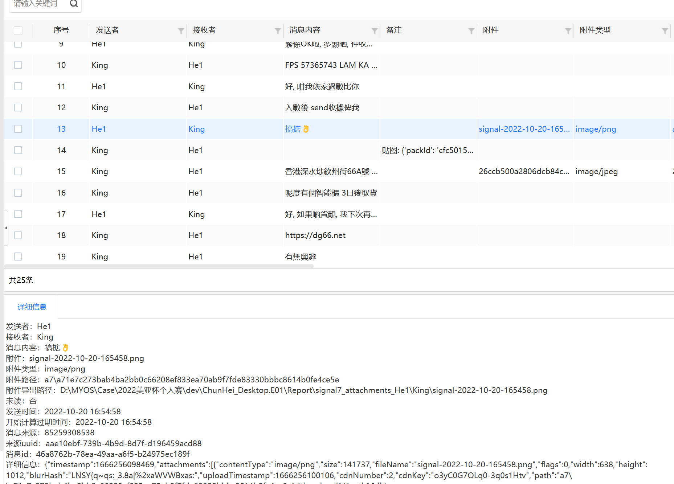Select message 好, 如果啲貨靚 in row 17

click(x=331, y=214)
